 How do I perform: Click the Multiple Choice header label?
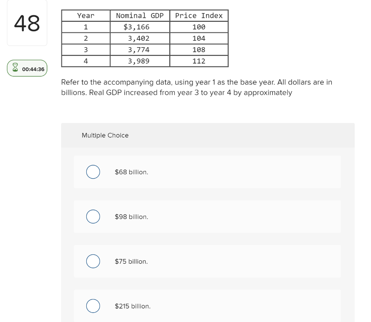105,135
